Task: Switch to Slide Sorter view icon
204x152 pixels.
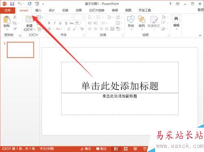Action: (x=126, y=149)
